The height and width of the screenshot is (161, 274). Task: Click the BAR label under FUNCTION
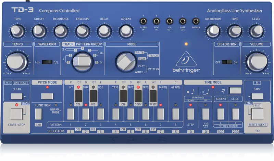point(38,125)
